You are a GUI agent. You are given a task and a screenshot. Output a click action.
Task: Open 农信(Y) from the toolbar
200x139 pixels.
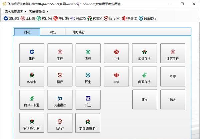pyautogui.click(x=95, y=18)
